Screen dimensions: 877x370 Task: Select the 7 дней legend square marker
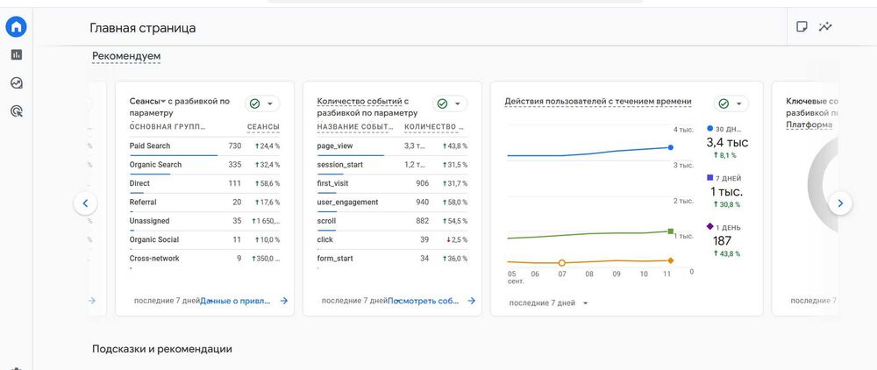710,177
